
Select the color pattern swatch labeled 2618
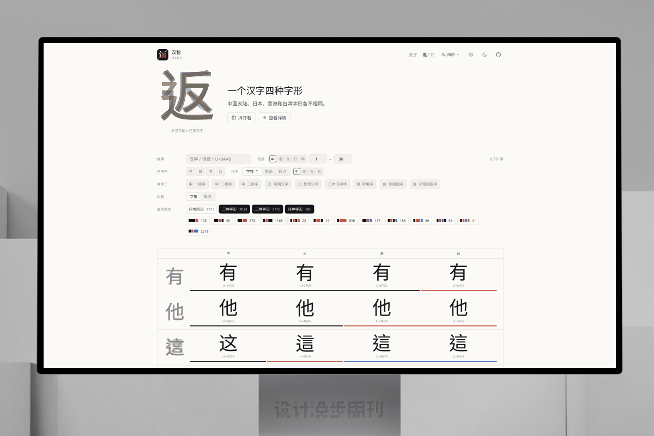198,231
